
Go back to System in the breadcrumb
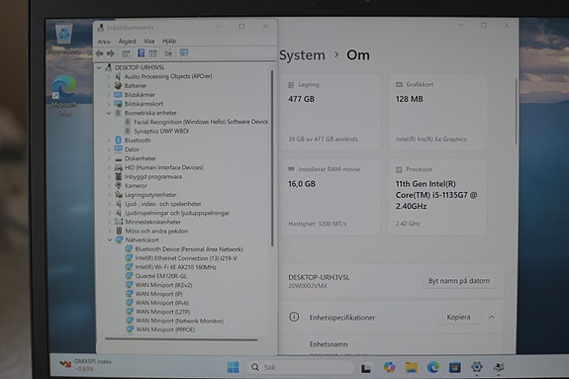[302, 55]
